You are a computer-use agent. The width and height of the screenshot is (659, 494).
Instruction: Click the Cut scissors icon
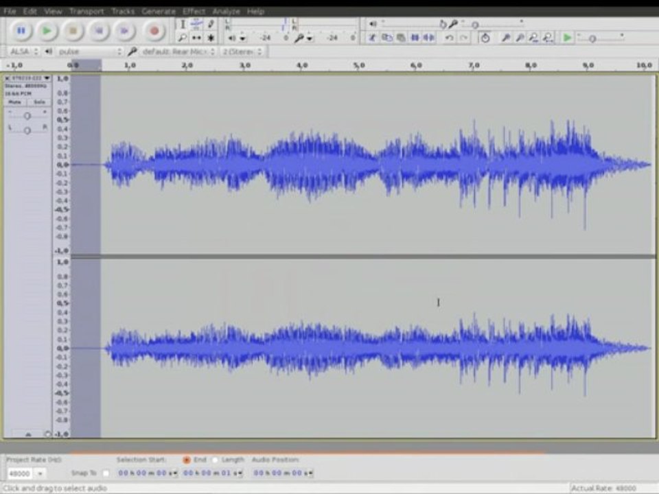coord(372,38)
